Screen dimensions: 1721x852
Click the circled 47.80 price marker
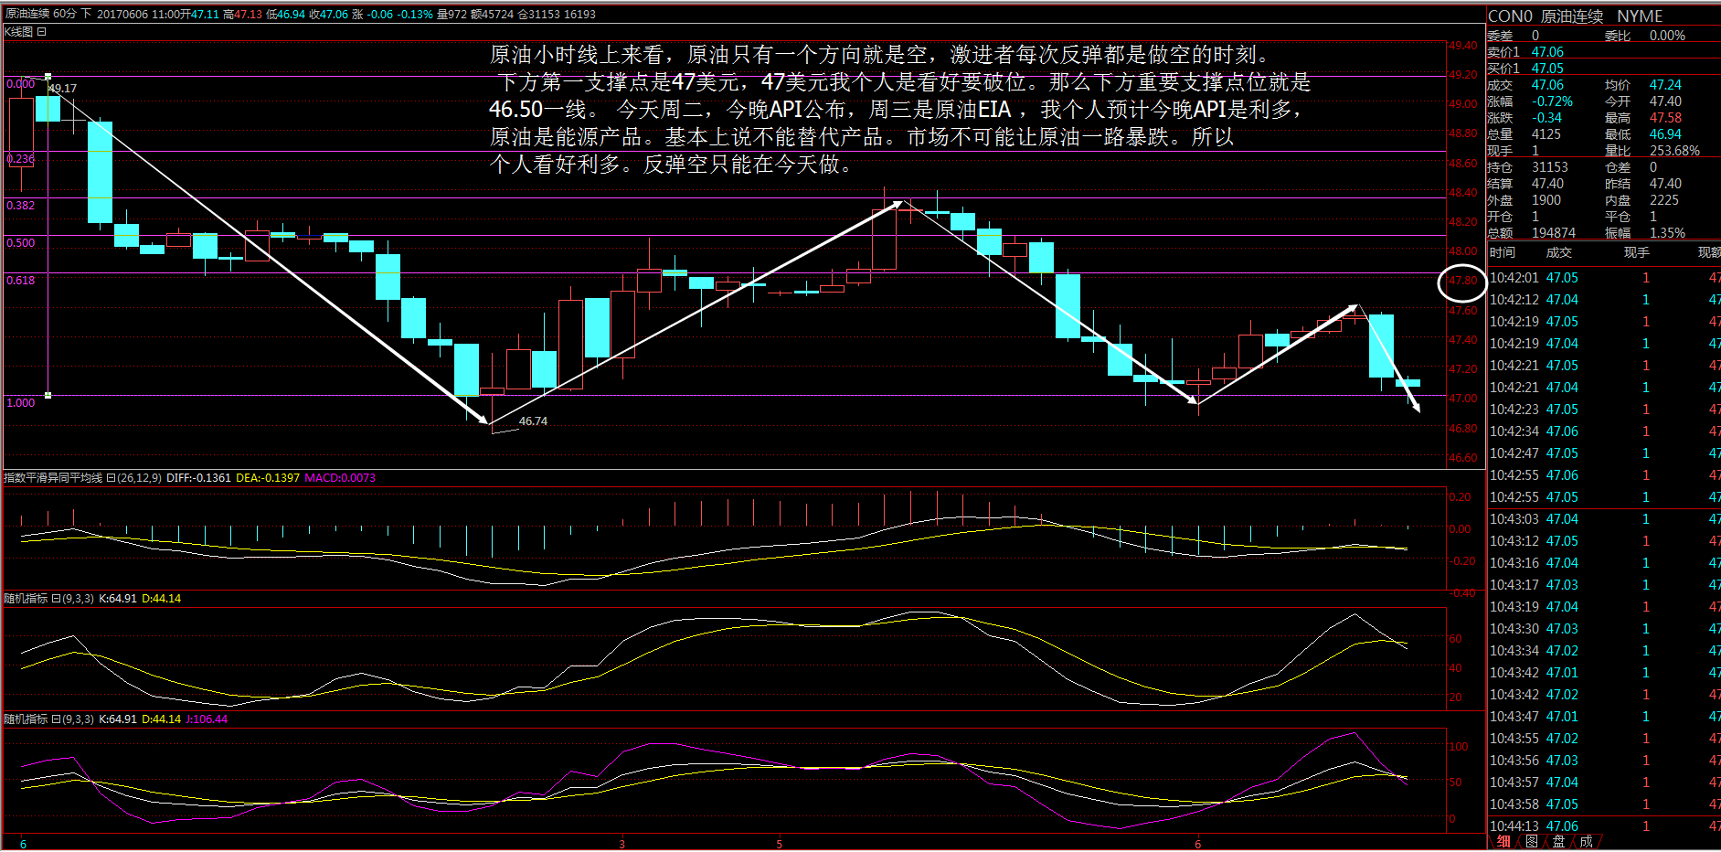click(x=1463, y=282)
